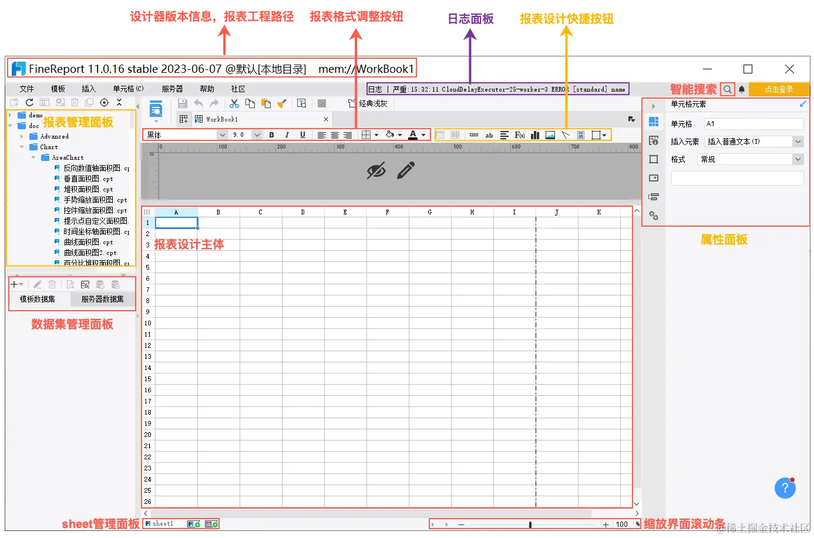
Task: Insert formula F(x) icon
Action: 520,135
